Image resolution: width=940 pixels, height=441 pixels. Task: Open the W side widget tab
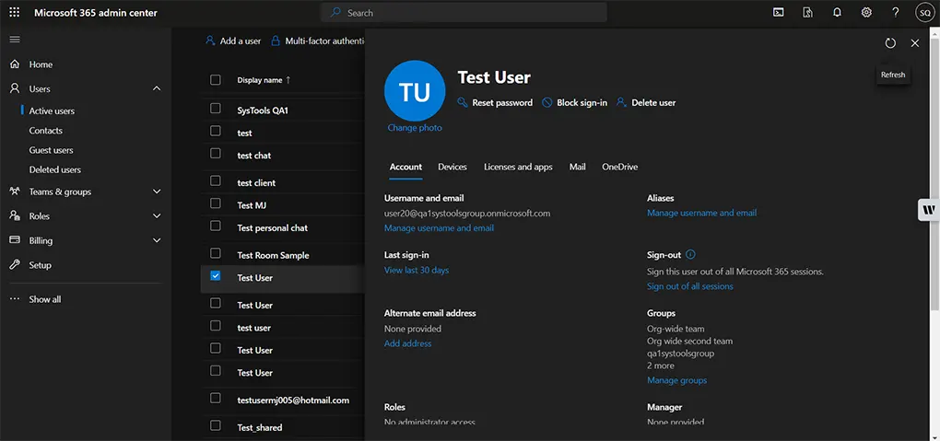coord(929,210)
